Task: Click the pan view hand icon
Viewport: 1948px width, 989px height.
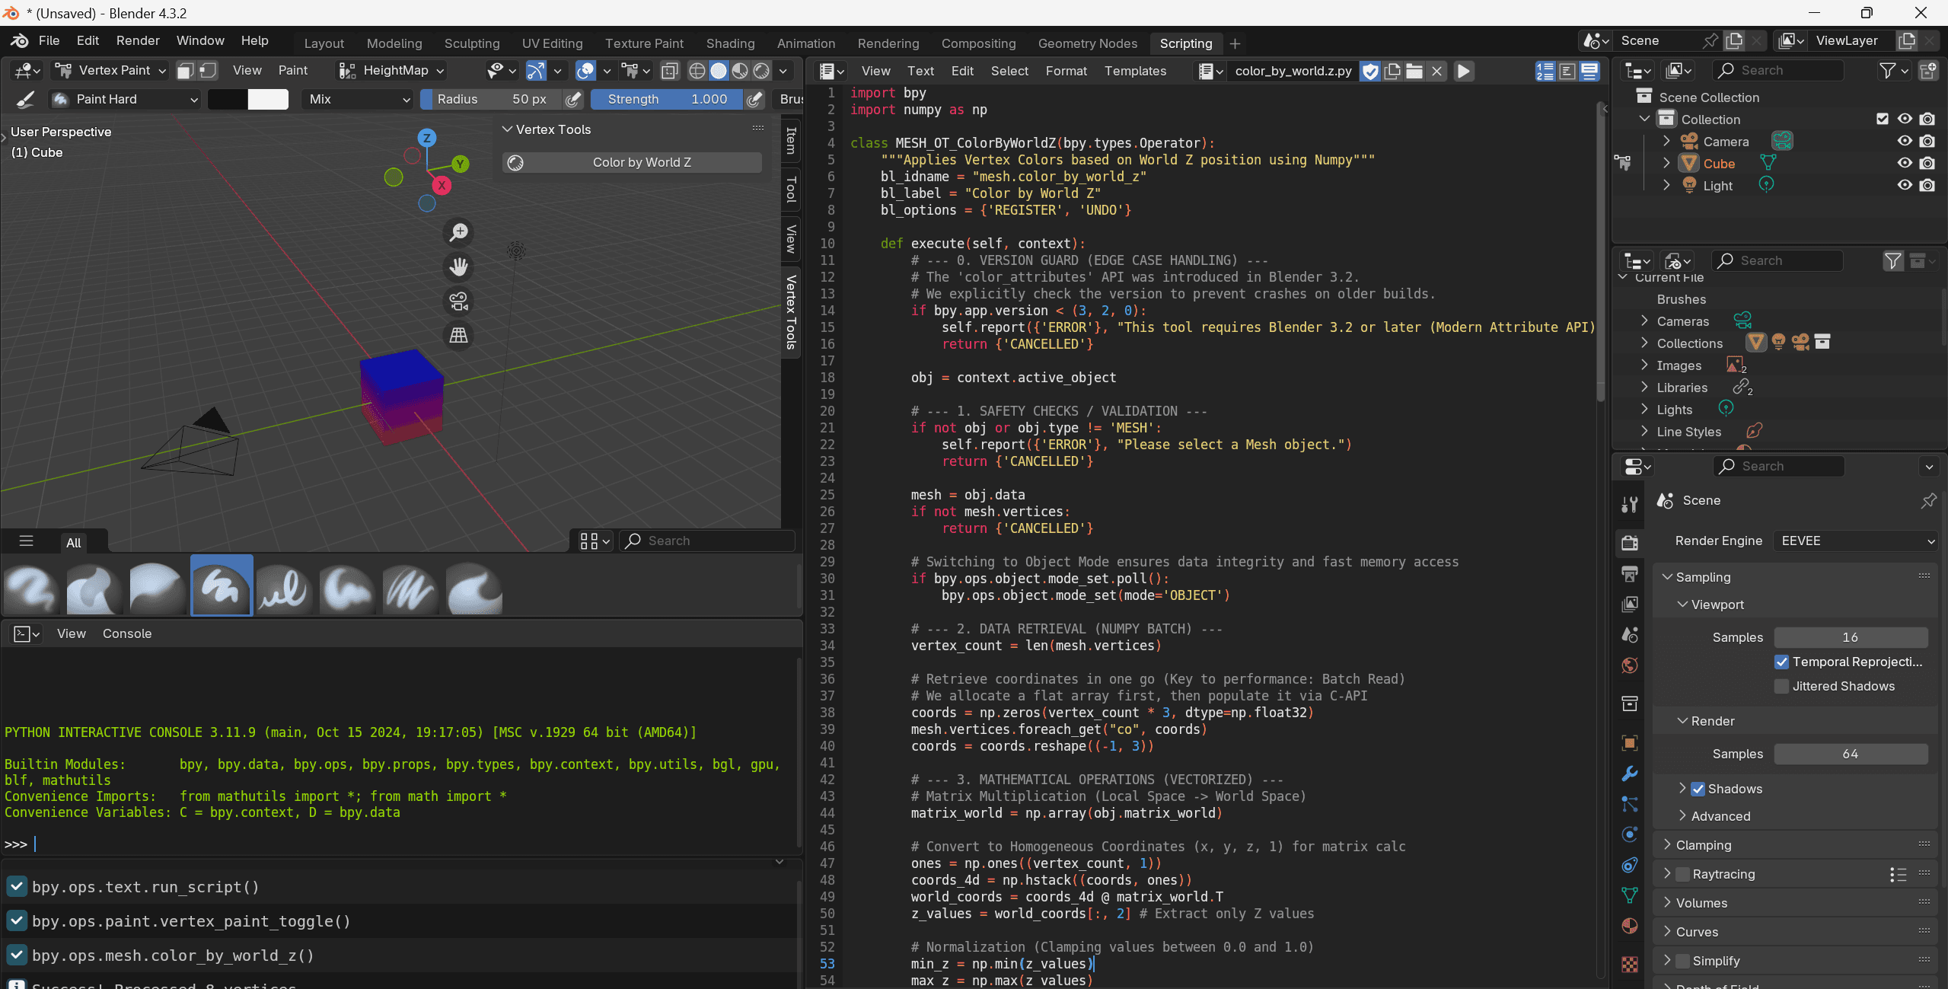Action: 458,266
